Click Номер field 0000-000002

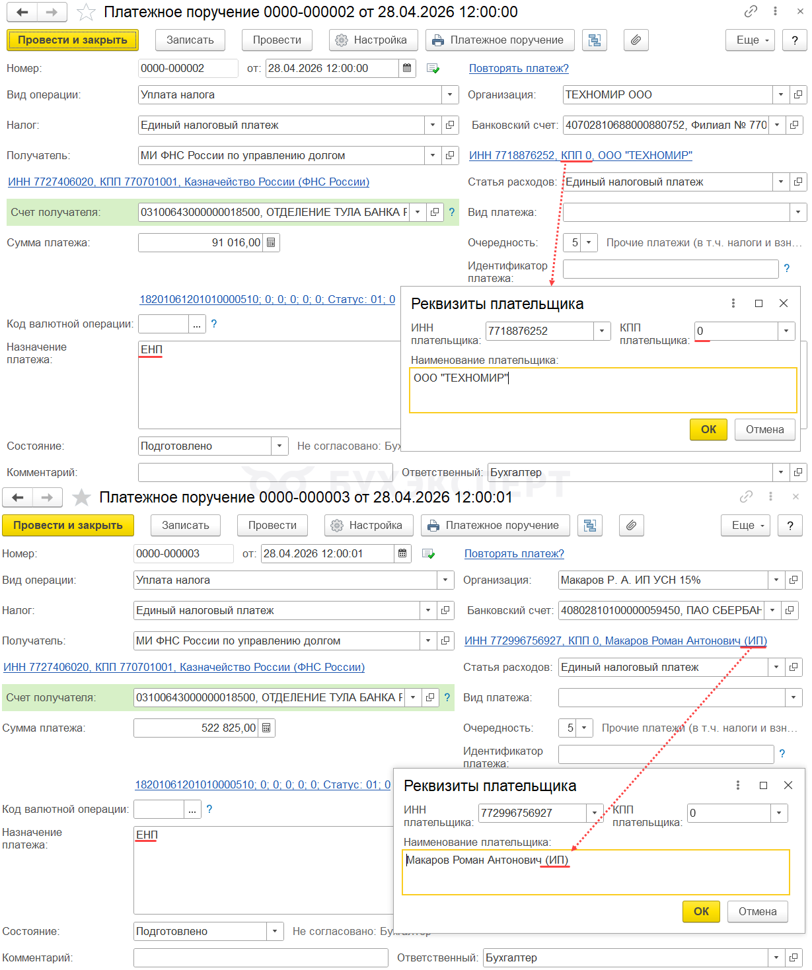pyautogui.click(x=188, y=68)
